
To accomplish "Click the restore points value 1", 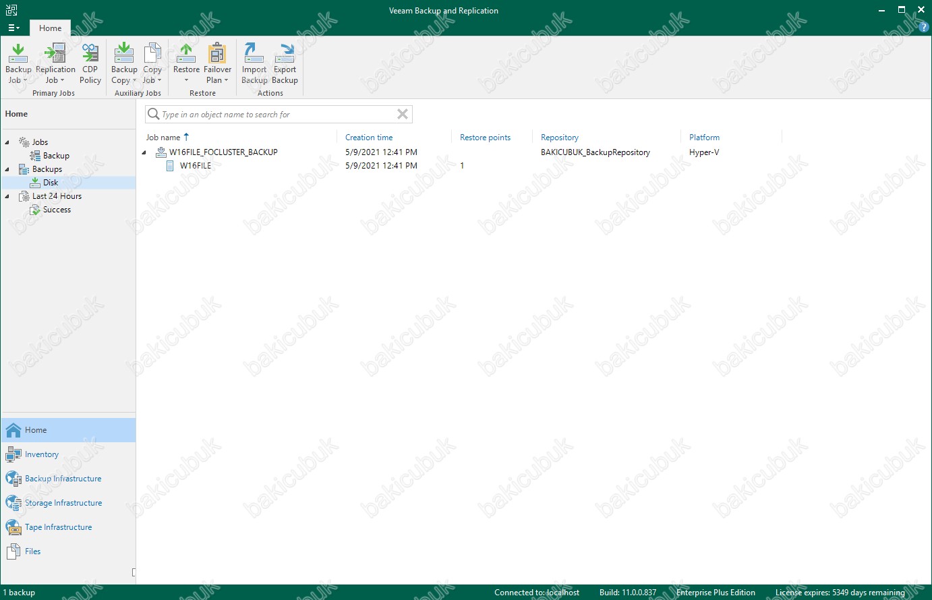I will [462, 166].
